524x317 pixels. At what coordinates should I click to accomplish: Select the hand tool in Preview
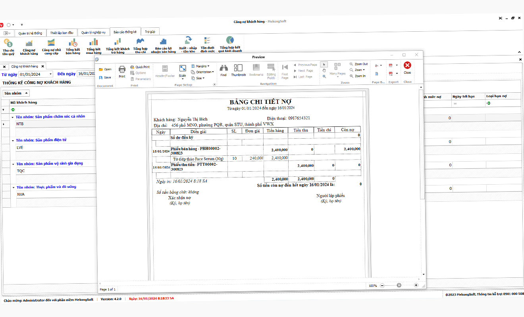(x=324, y=70)
